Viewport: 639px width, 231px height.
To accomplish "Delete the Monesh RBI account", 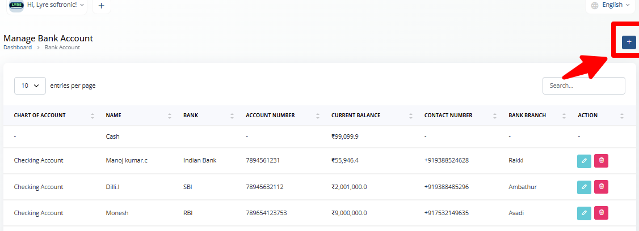I will tap(602, 213).
